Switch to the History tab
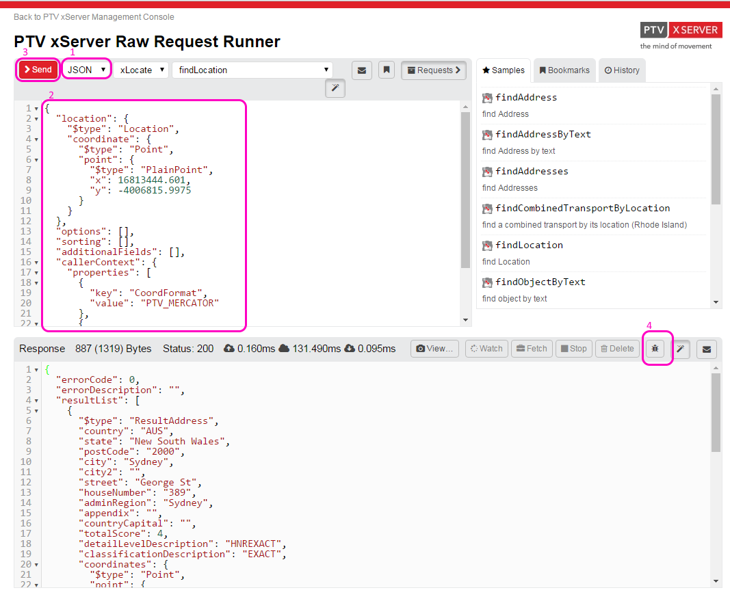The width and height of the screenshot is (730, 601). [622, 70]
